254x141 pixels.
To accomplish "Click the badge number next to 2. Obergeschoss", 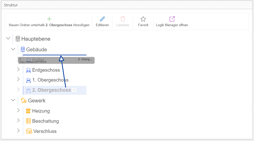I will pos(74,90).
